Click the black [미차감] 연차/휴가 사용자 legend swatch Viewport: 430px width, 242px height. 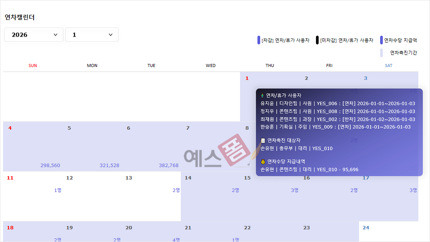[317, 40]
